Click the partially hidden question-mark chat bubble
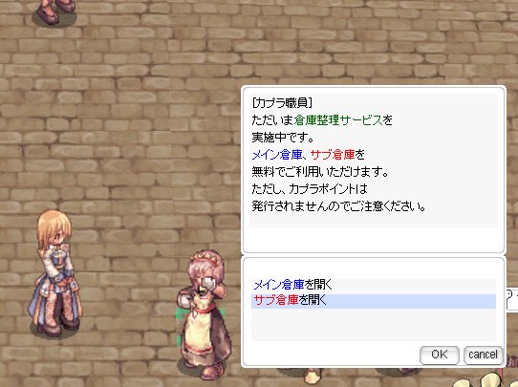The width and height of the screenshot is (518, 387). coord(511,299)
